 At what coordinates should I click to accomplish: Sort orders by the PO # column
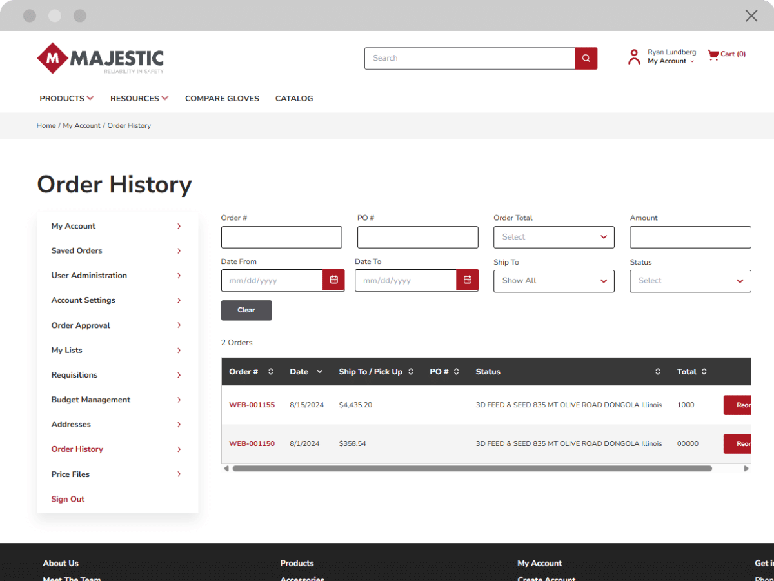tap(456, 371)
